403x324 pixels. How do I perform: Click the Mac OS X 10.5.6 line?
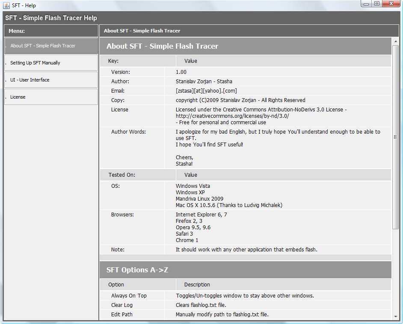(x=229, y=205)
